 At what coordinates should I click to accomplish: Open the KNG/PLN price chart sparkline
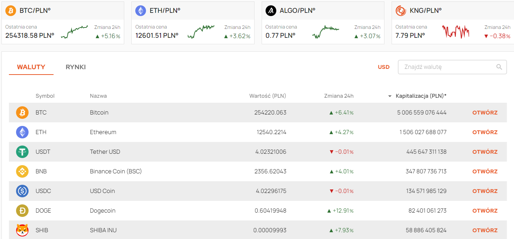coord(455,32)
